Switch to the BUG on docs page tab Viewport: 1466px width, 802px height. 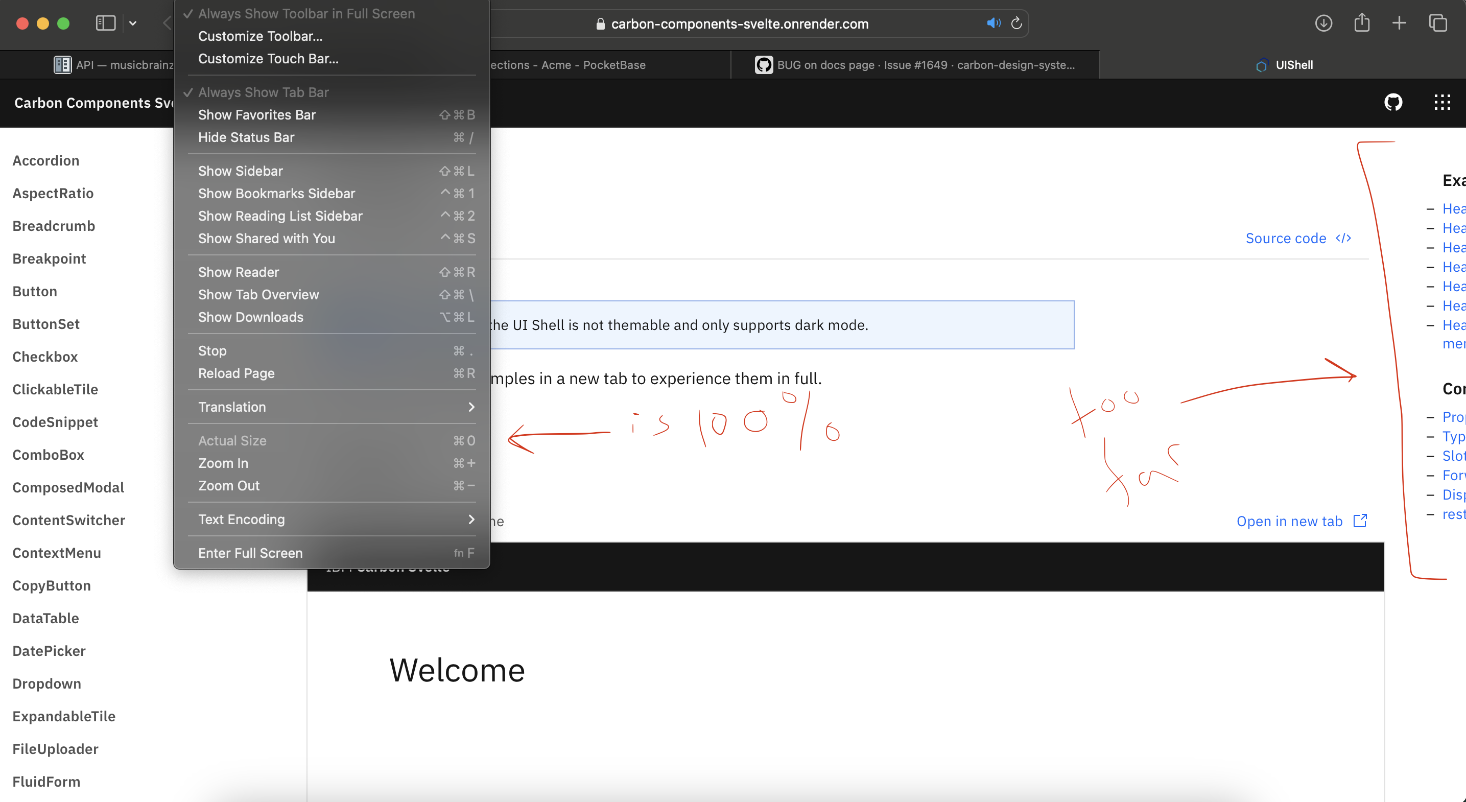click(x=915, y=65)
